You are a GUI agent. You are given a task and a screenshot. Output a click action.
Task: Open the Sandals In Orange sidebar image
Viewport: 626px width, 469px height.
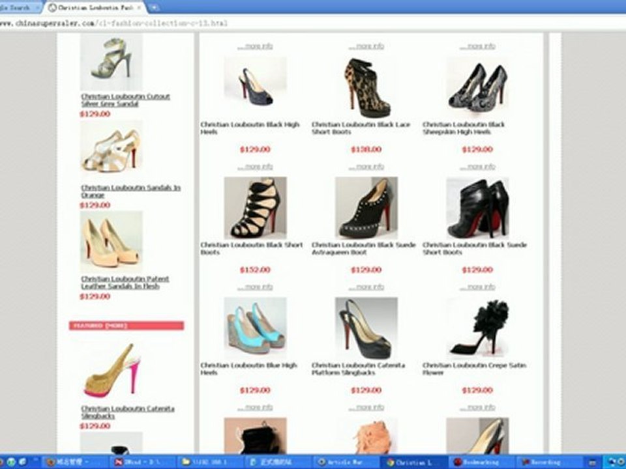(112, 150)
